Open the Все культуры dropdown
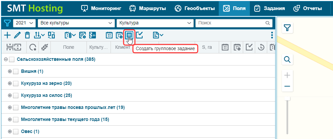This screenshot has width=333, height=139. pos(76,23)
